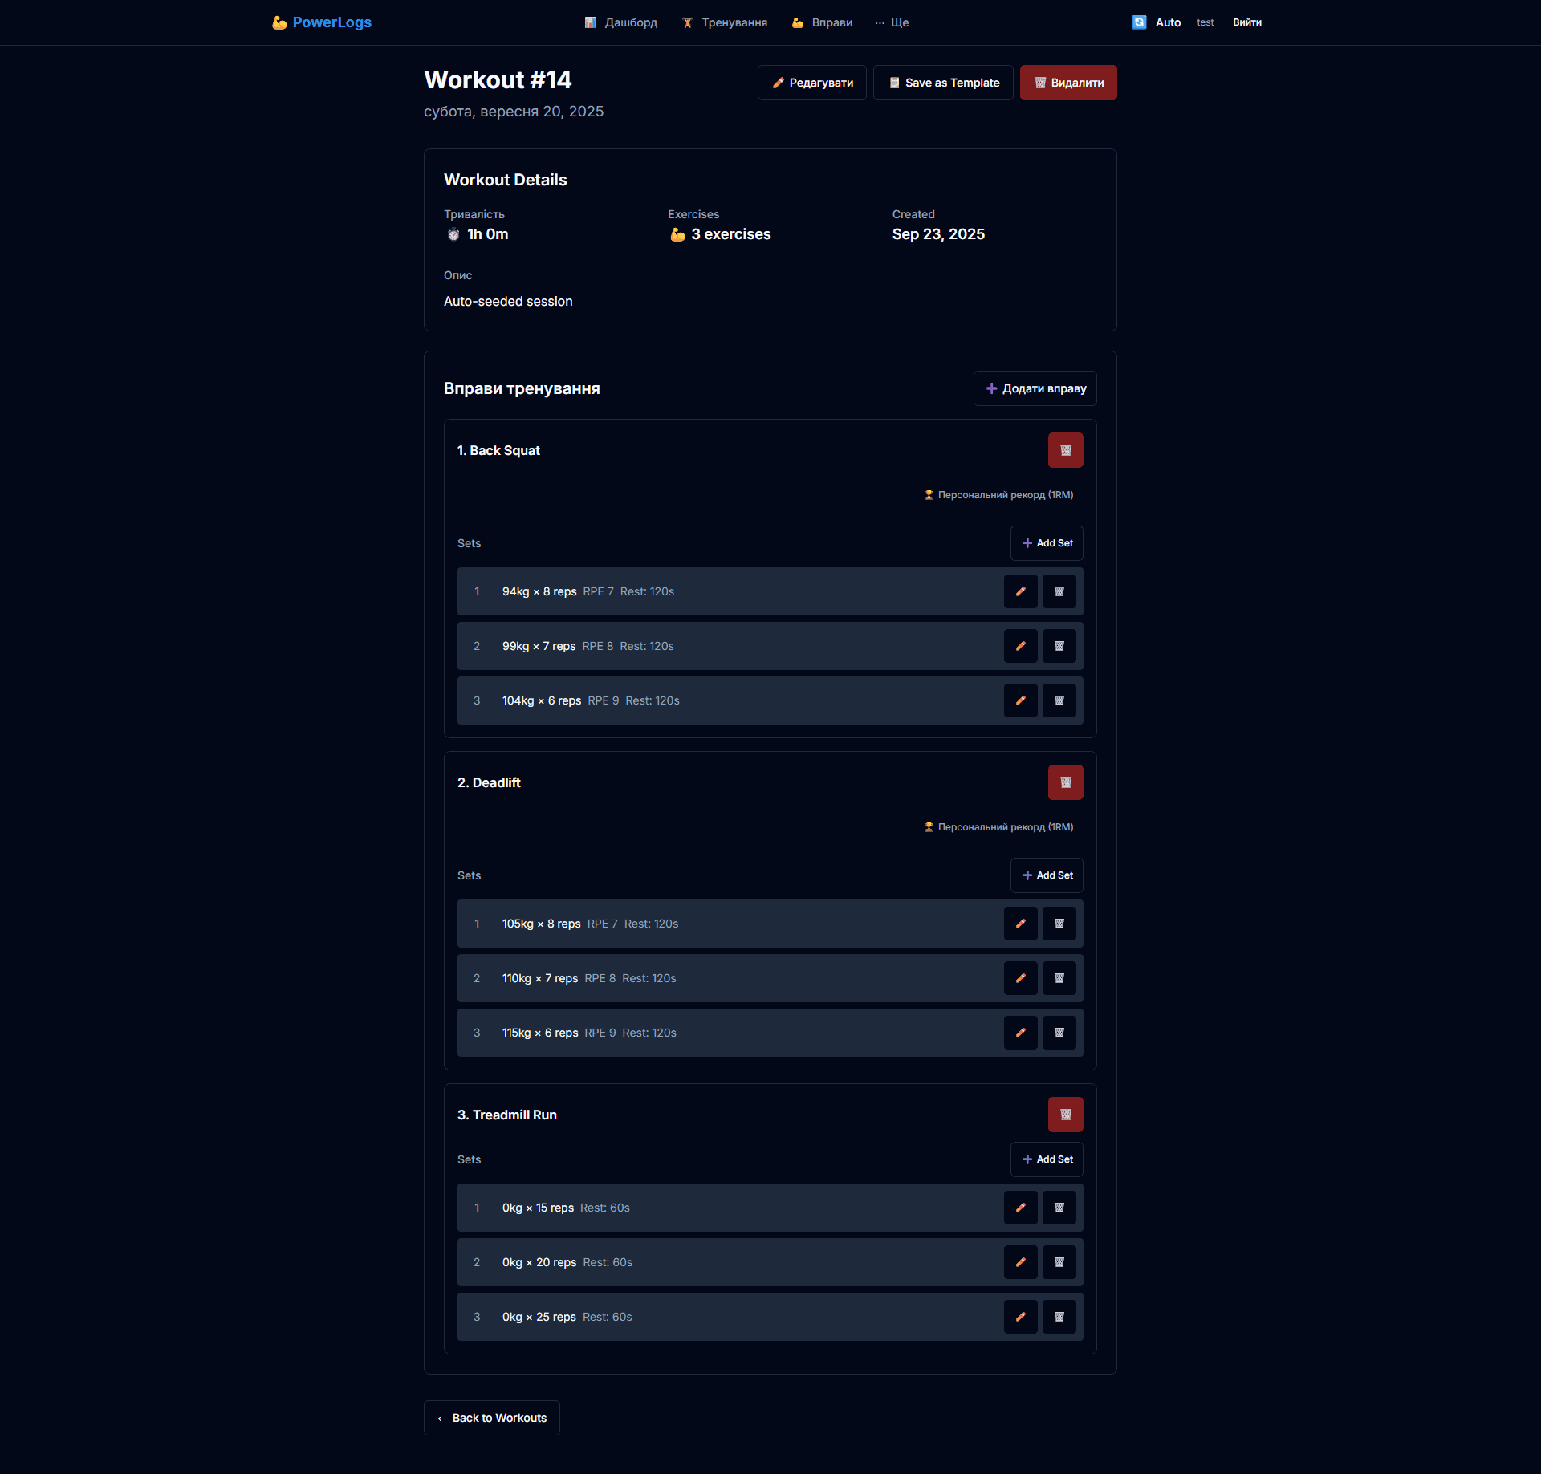
Task: Go to the Тренування section
Action: [725, 22]
